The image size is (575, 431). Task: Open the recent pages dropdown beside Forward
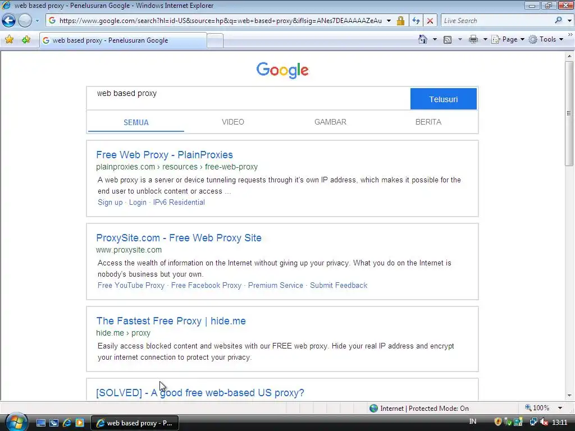click(37, 21)
